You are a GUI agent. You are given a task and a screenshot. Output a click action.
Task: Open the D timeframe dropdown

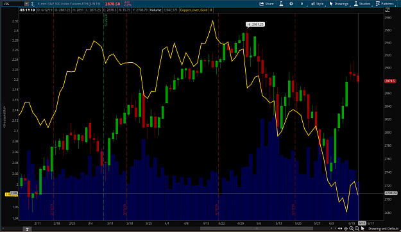pos(302,4)
